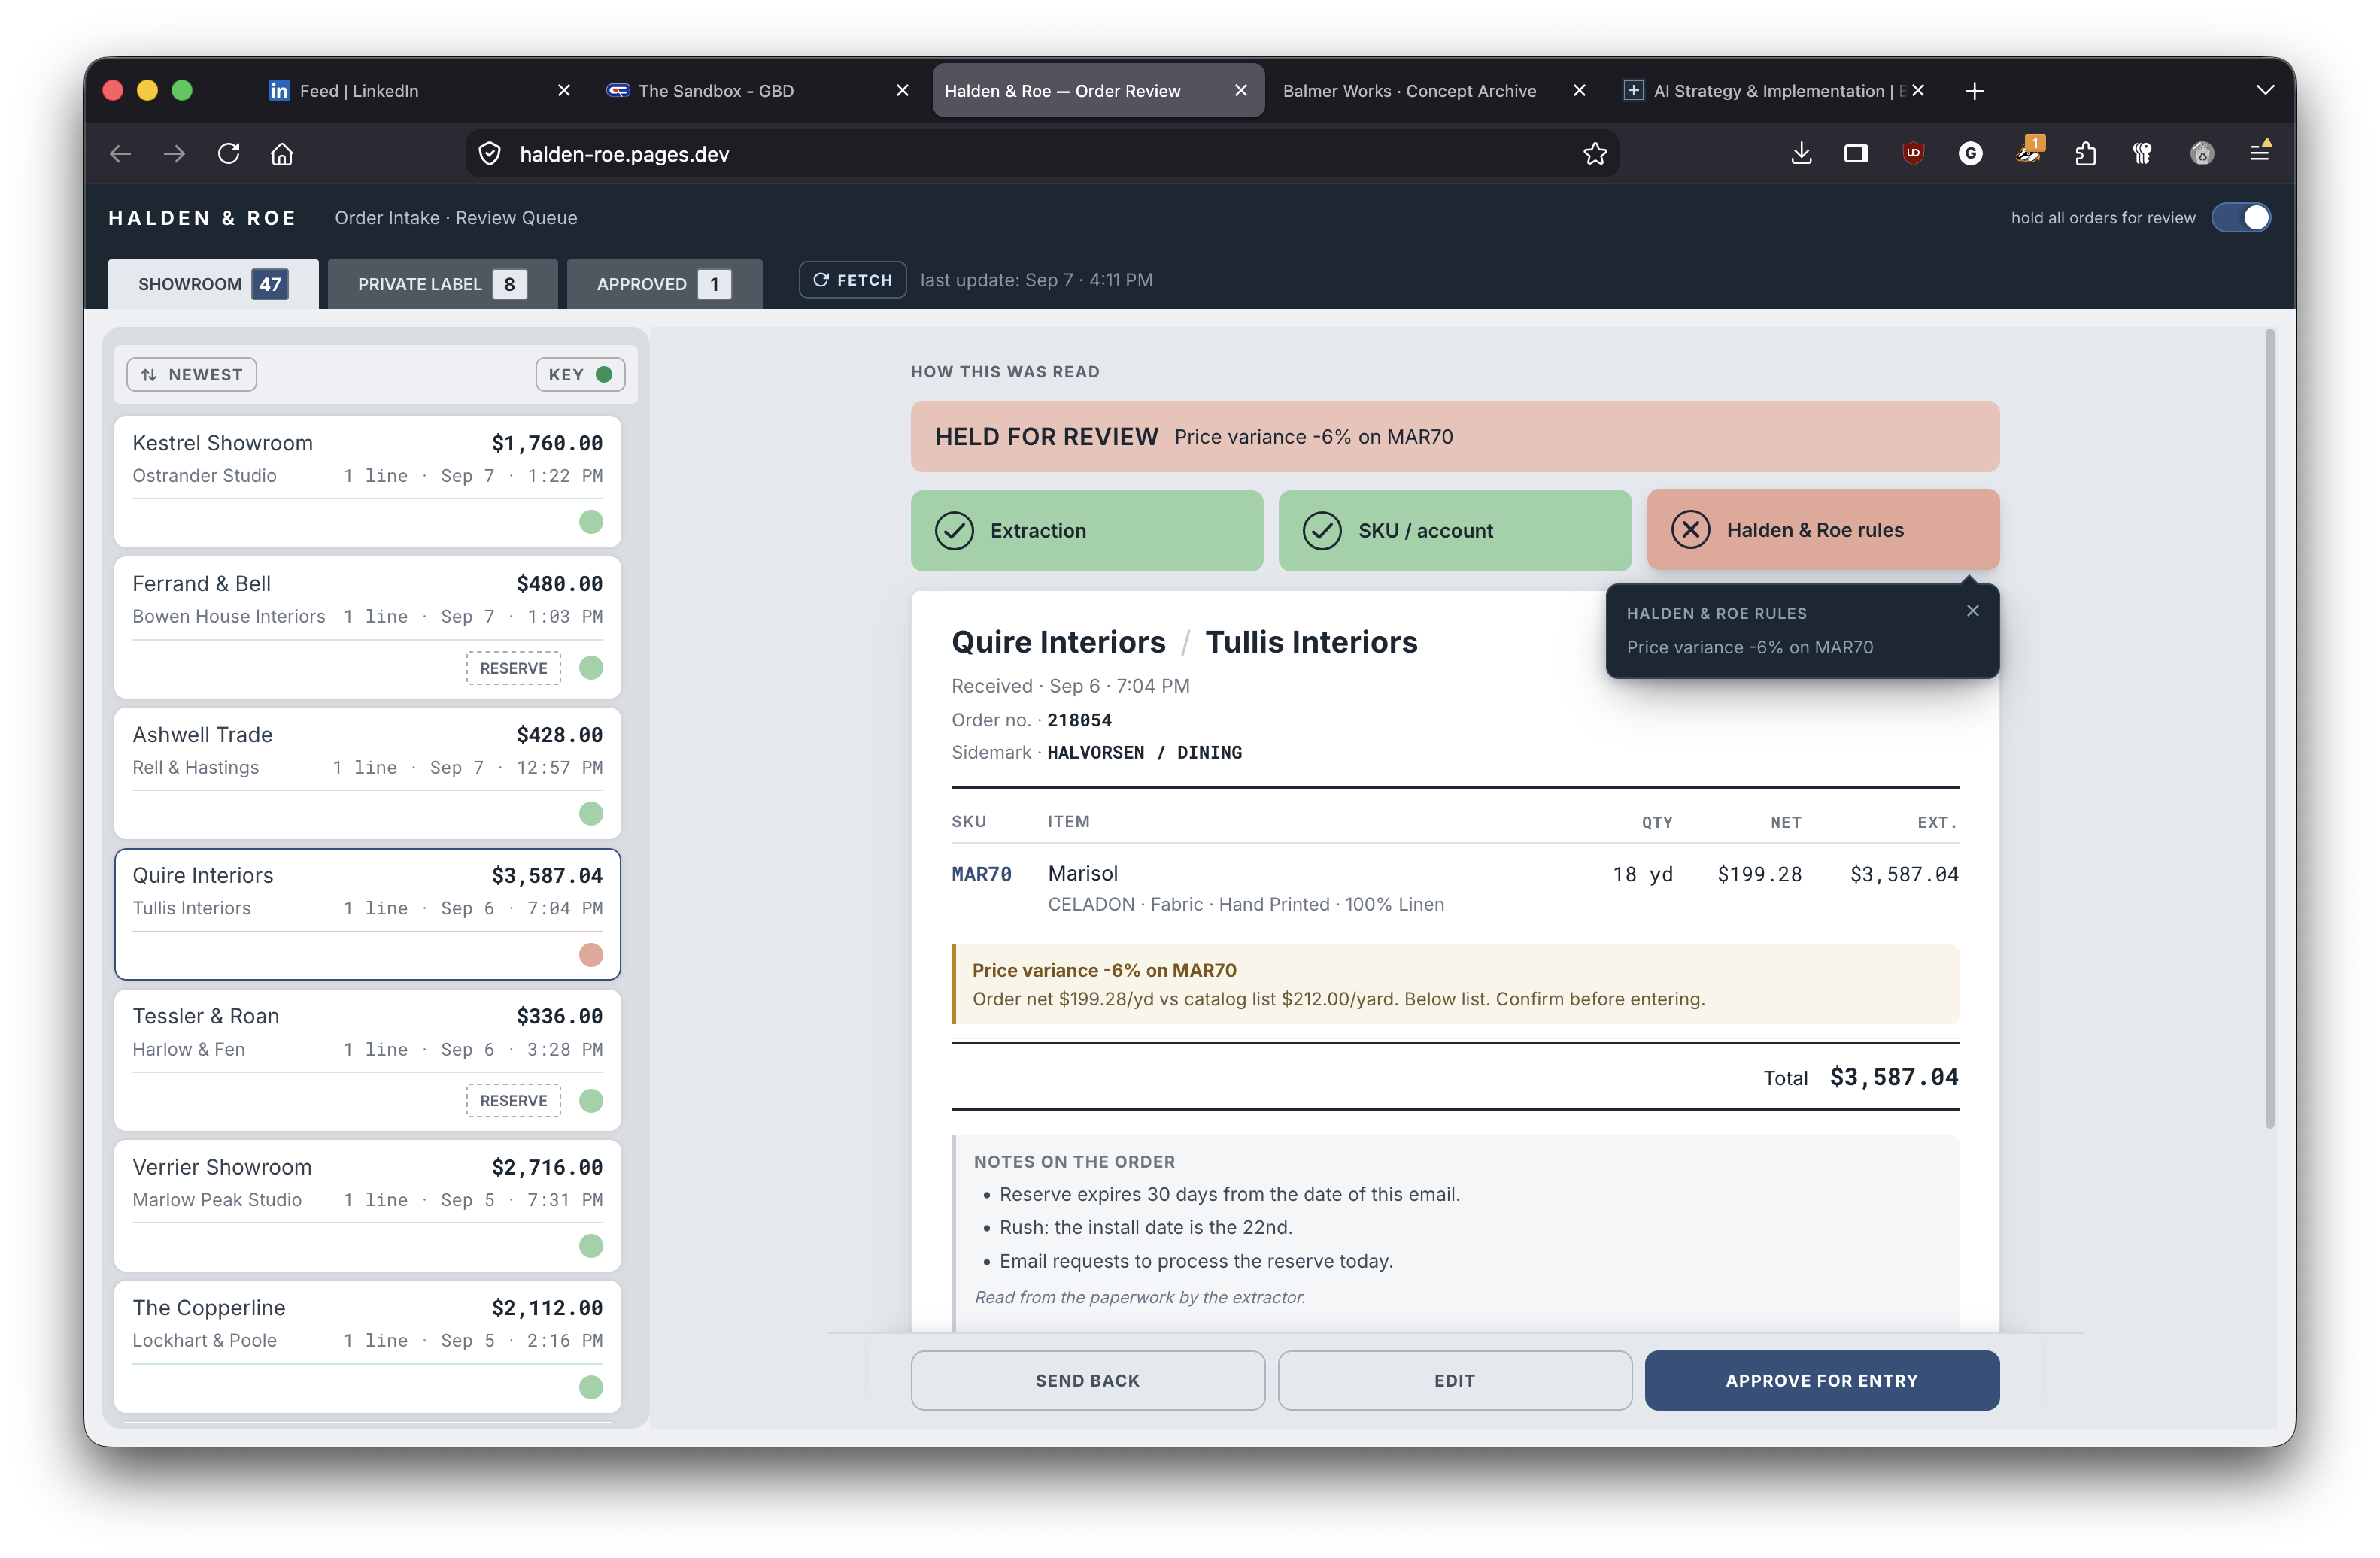Bookmark this page with the star icon
This screenshot has width=2380, height=1558.
[x=1595, y=154]
